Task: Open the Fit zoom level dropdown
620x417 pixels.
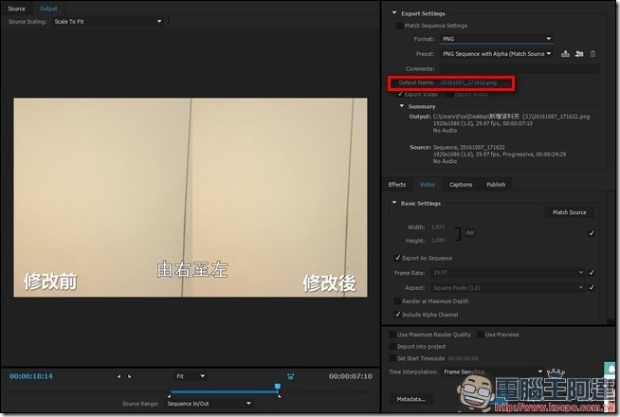Action: tap(191, 376)
